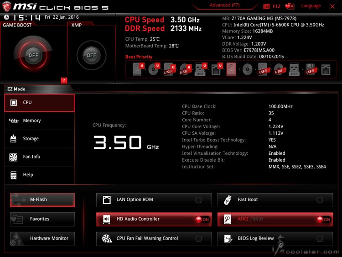Screen dimensions: 342x257
Task: Click the red question mark help icon
Action: [64, 80]
